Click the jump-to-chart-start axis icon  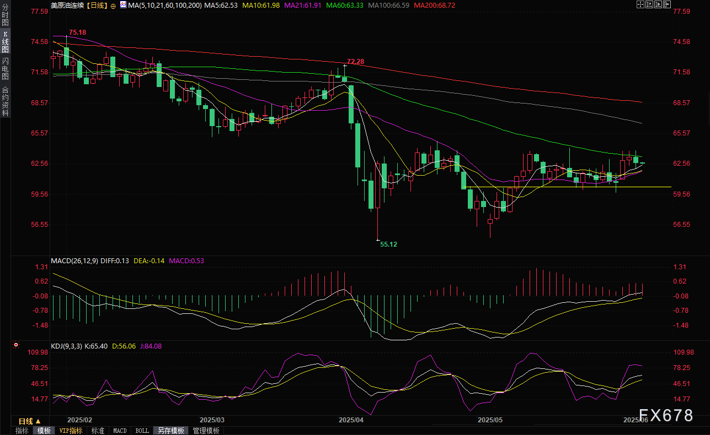click(x=649, y=4)
